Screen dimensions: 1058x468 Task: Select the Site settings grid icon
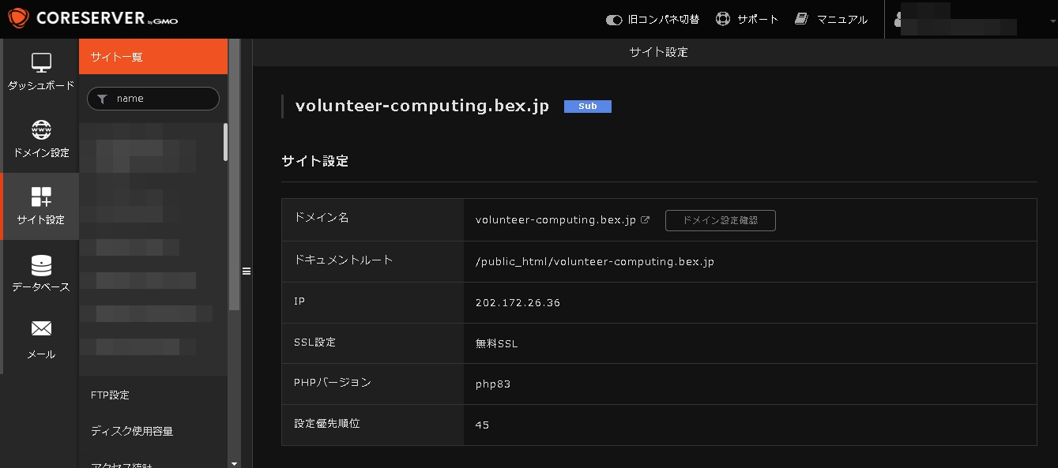41,197
